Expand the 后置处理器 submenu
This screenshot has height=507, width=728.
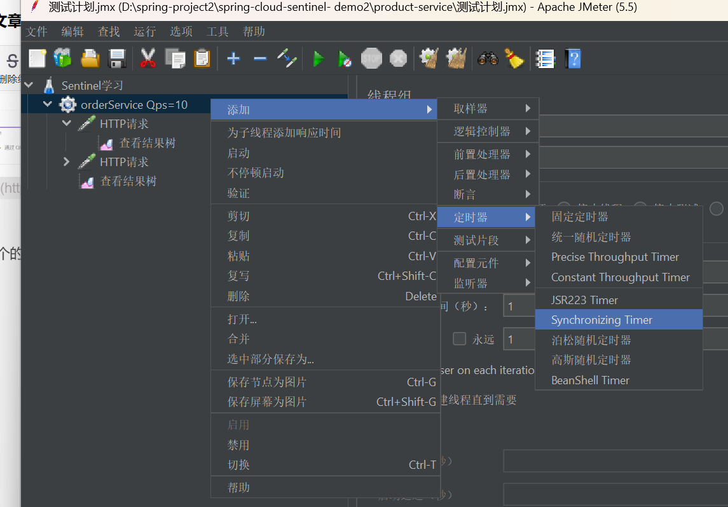(x=488, y=174)
